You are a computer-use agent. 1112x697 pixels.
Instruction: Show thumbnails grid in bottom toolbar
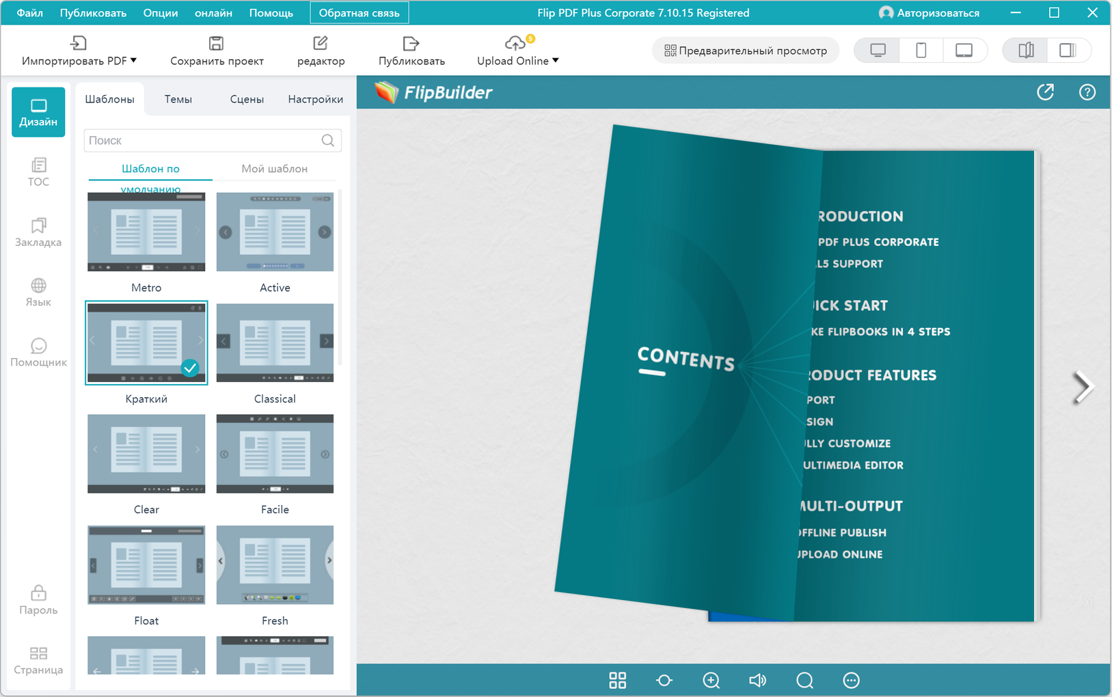tap(617, 680)
